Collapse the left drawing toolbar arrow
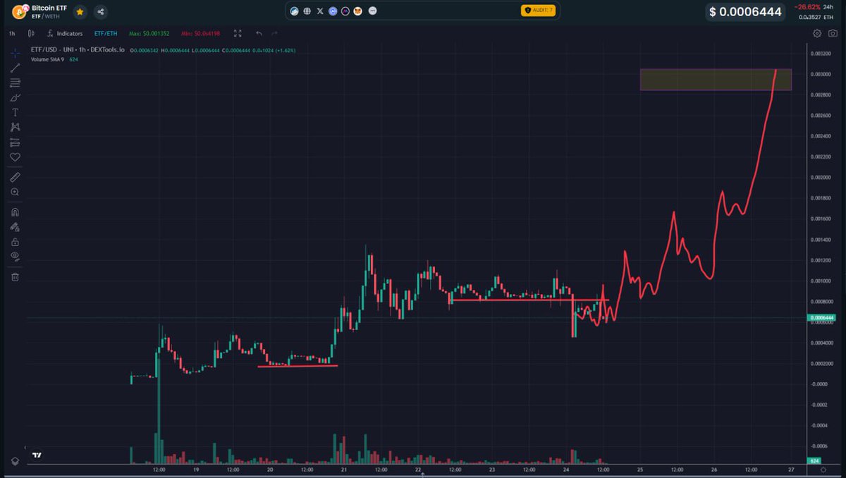Screen dimensions: 846x478 point(27,447)
